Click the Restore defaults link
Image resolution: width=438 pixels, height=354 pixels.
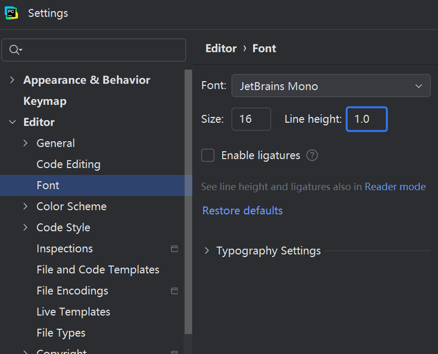pos(242,211)
